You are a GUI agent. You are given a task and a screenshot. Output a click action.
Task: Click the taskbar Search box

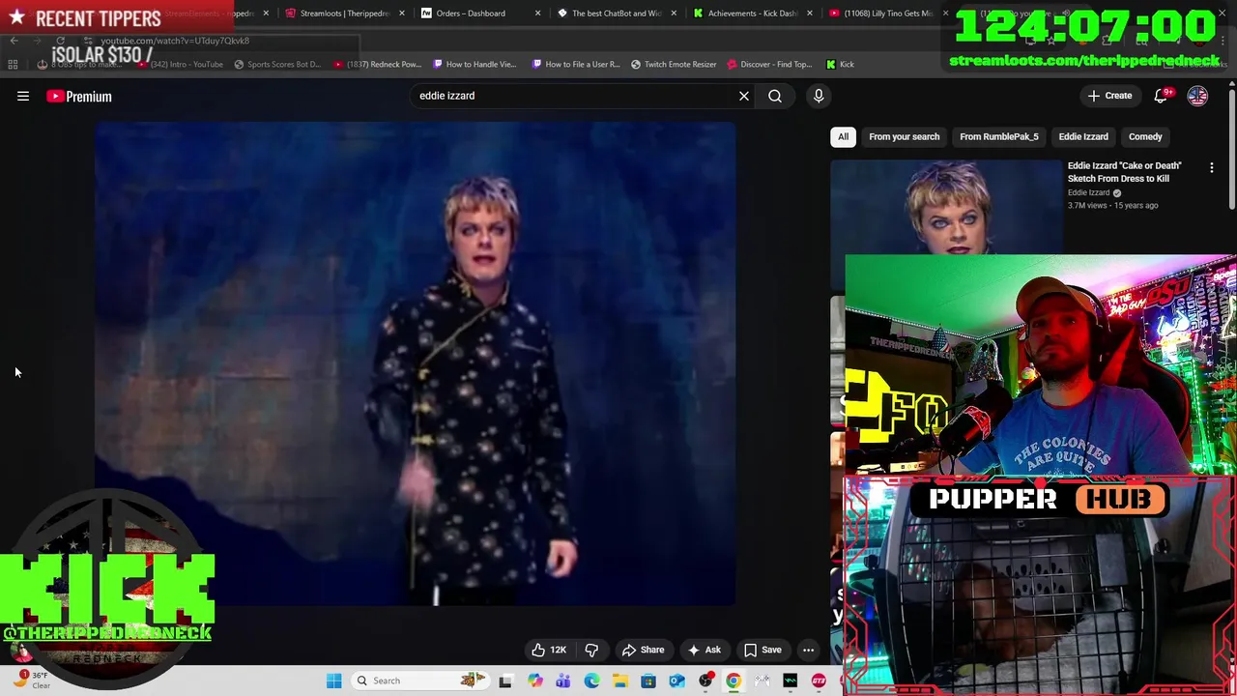pos(421,681)
